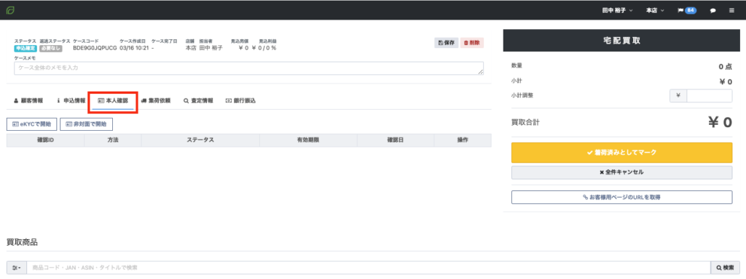Open the 本店 store dropdown

click(x=655, y=10)
